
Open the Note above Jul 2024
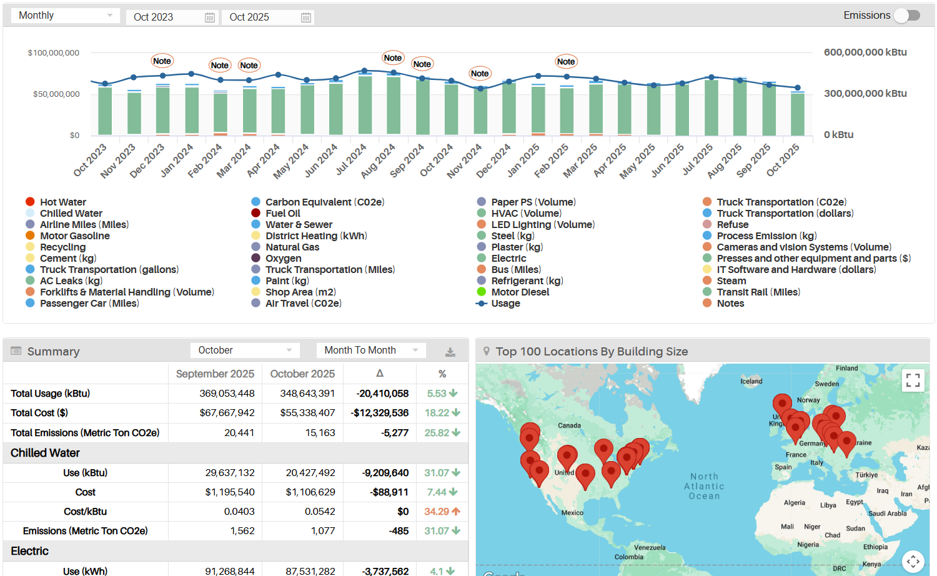click(393, 58)
